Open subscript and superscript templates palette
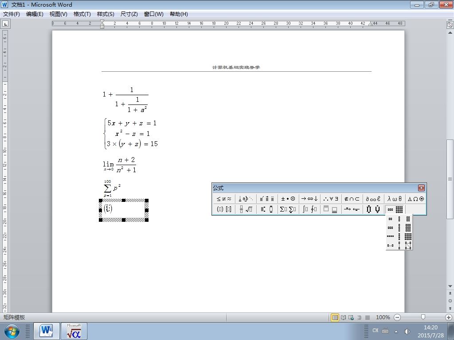Image resolution: width=454 pixels, height=340 pixels. click(x=267, y=209)
